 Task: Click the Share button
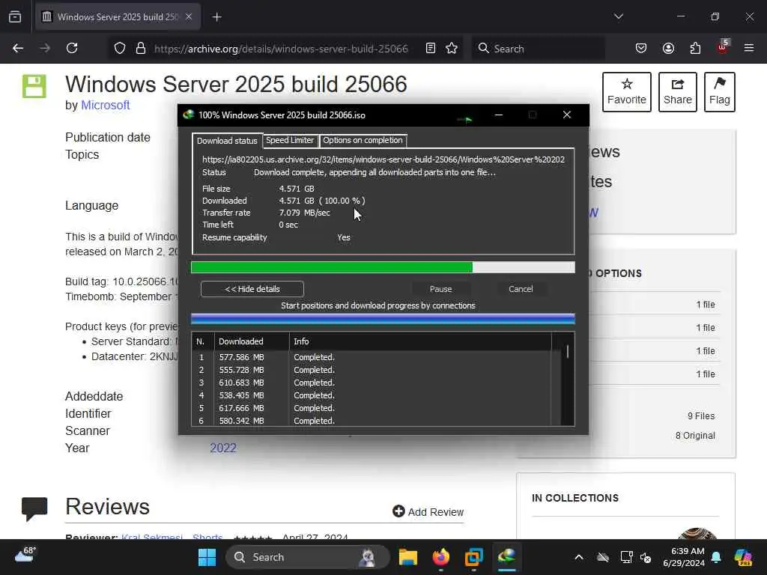point(677,92)
